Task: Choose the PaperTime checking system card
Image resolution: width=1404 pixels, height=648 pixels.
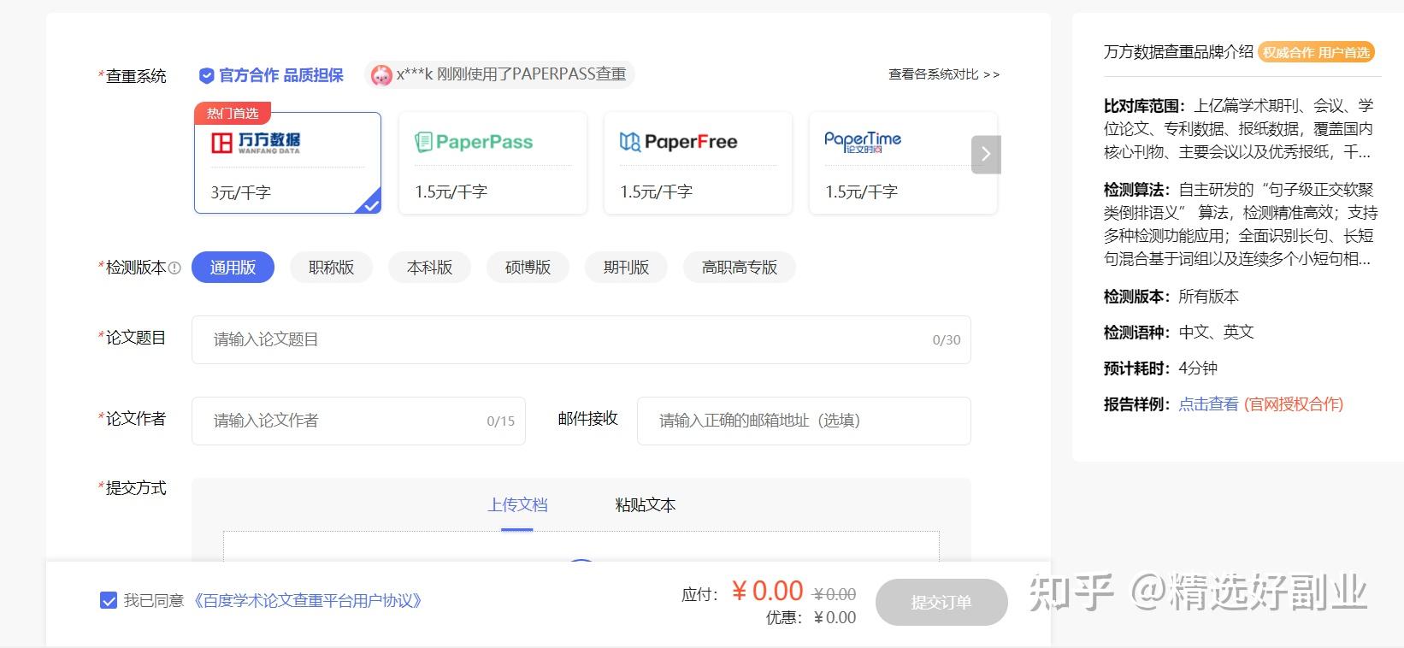Action: coord(903,162)
